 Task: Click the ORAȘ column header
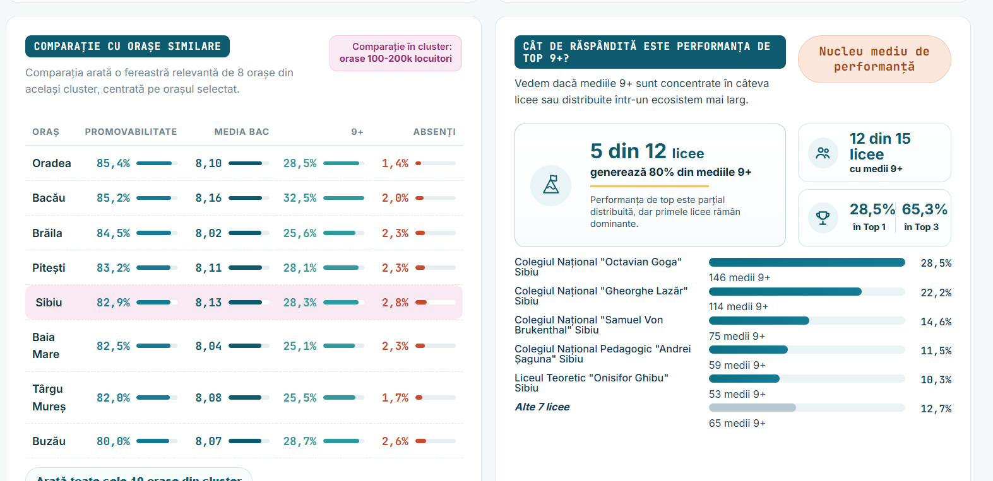click(45, 132)
